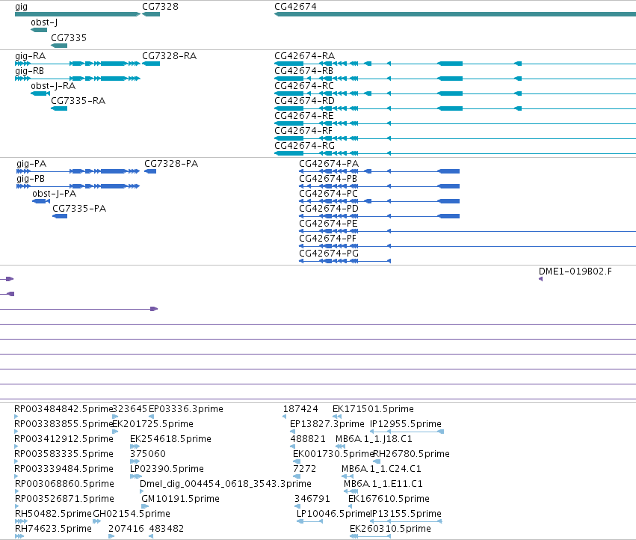Select the CG7335 gene label
636x540 pixels.
pyautogui.click(x=69, y=37)
